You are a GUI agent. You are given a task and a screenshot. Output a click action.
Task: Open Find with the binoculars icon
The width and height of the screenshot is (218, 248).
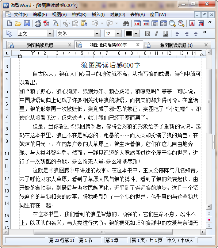126,24
